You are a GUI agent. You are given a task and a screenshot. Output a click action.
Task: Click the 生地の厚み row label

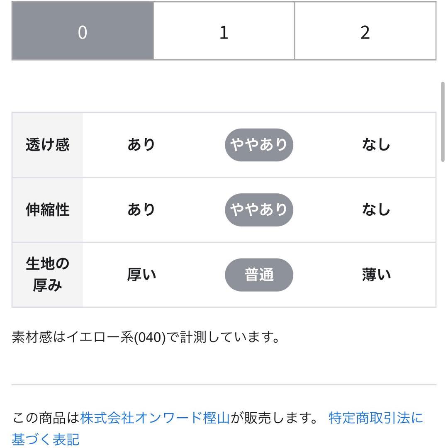pos(47,275)
